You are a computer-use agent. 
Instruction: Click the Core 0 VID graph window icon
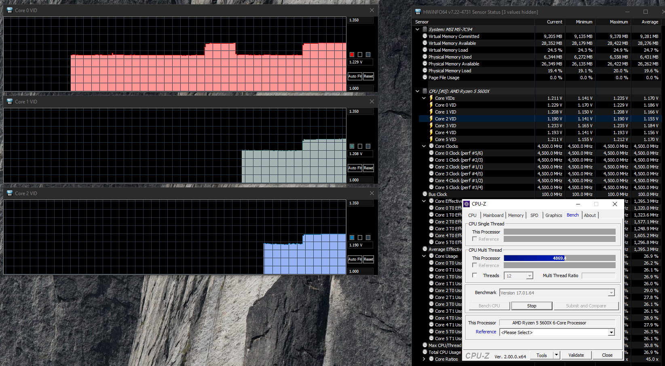pos(10,10)
